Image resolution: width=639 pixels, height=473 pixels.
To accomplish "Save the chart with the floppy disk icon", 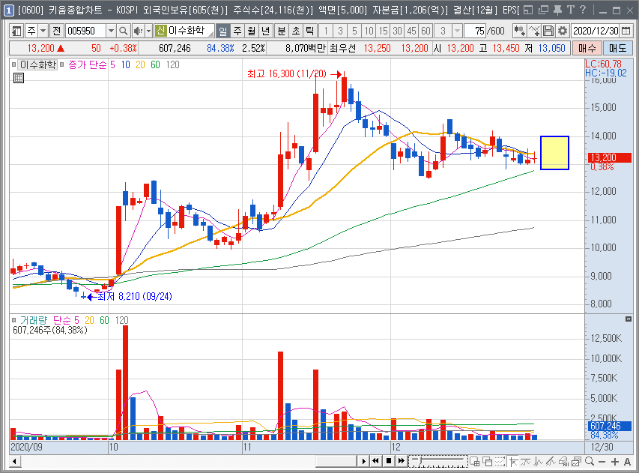I will [548, 31].
